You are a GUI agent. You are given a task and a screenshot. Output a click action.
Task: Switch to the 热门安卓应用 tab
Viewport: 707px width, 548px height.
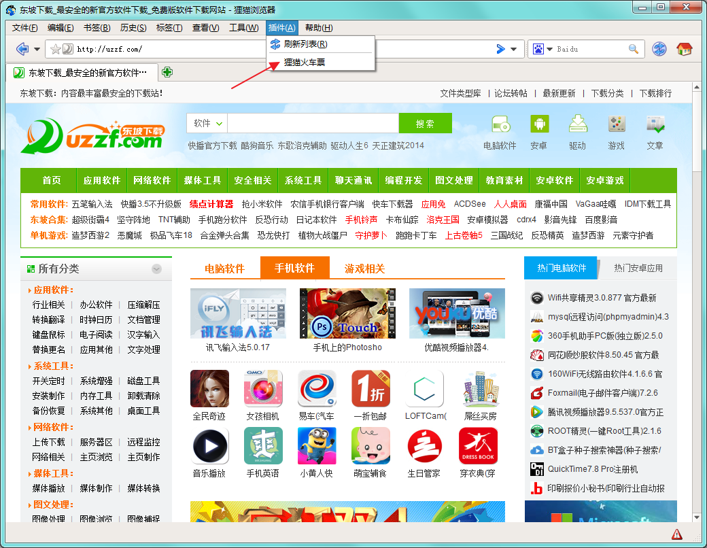638,268
